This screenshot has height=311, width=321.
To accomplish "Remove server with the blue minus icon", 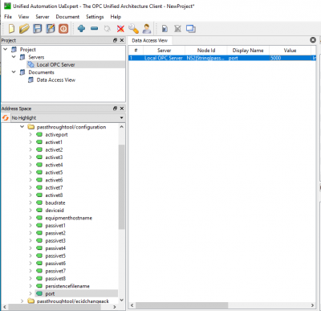I will [x=95, y=28].
